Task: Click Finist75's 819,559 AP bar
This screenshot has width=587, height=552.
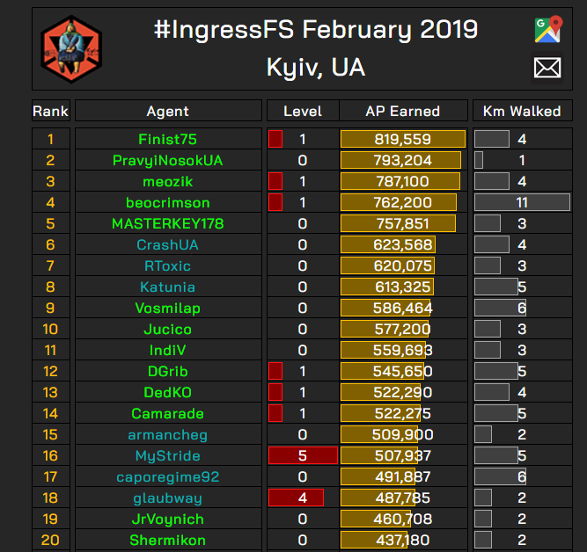Action: click(x=402, y=139)
